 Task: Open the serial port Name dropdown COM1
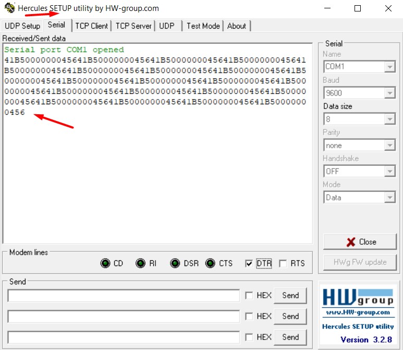pos(359,67)
